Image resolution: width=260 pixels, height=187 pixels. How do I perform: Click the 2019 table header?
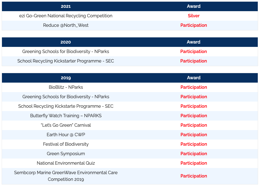click(x=66, y=78)
